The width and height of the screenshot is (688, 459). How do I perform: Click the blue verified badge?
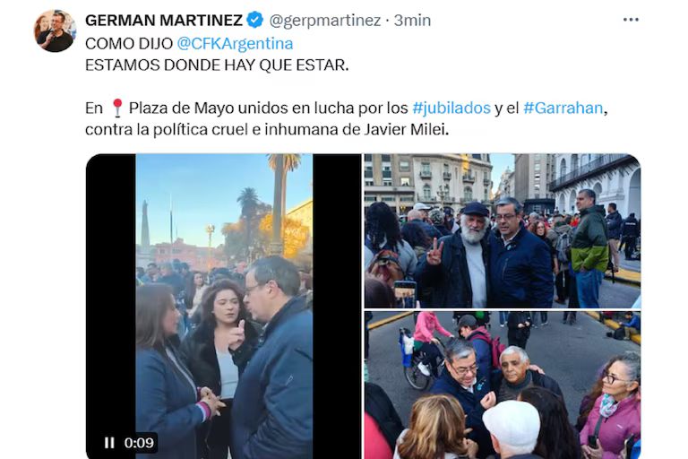(x=254, y=20)
